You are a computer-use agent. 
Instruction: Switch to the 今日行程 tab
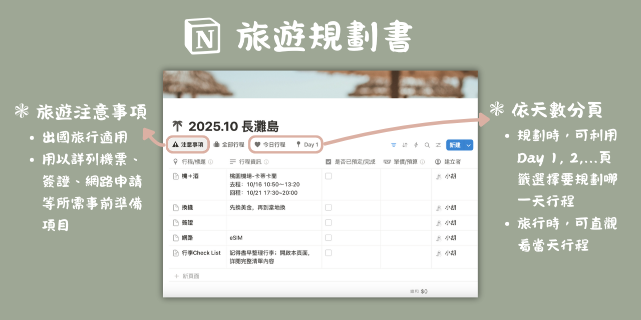[270, 144]
